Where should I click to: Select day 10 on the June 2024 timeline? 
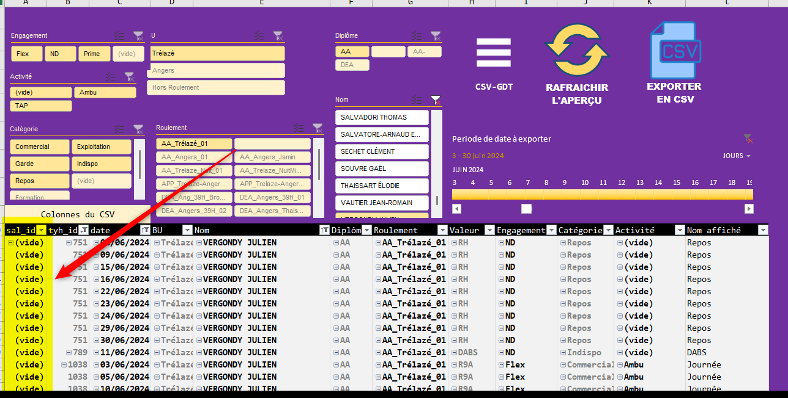coord(585,194)
